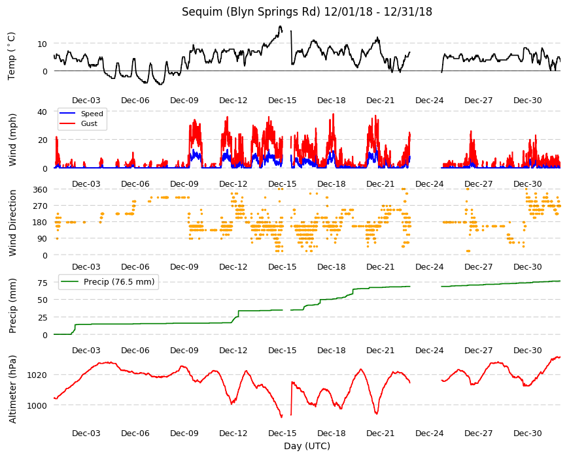Click the Wind (mph) axis label
The height and width of the screenshot is (457, 569).
(x=12, y=140)
